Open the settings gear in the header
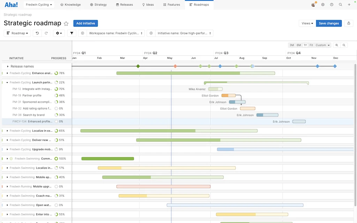This screenshot has width=357, height=223. [322, 5]
